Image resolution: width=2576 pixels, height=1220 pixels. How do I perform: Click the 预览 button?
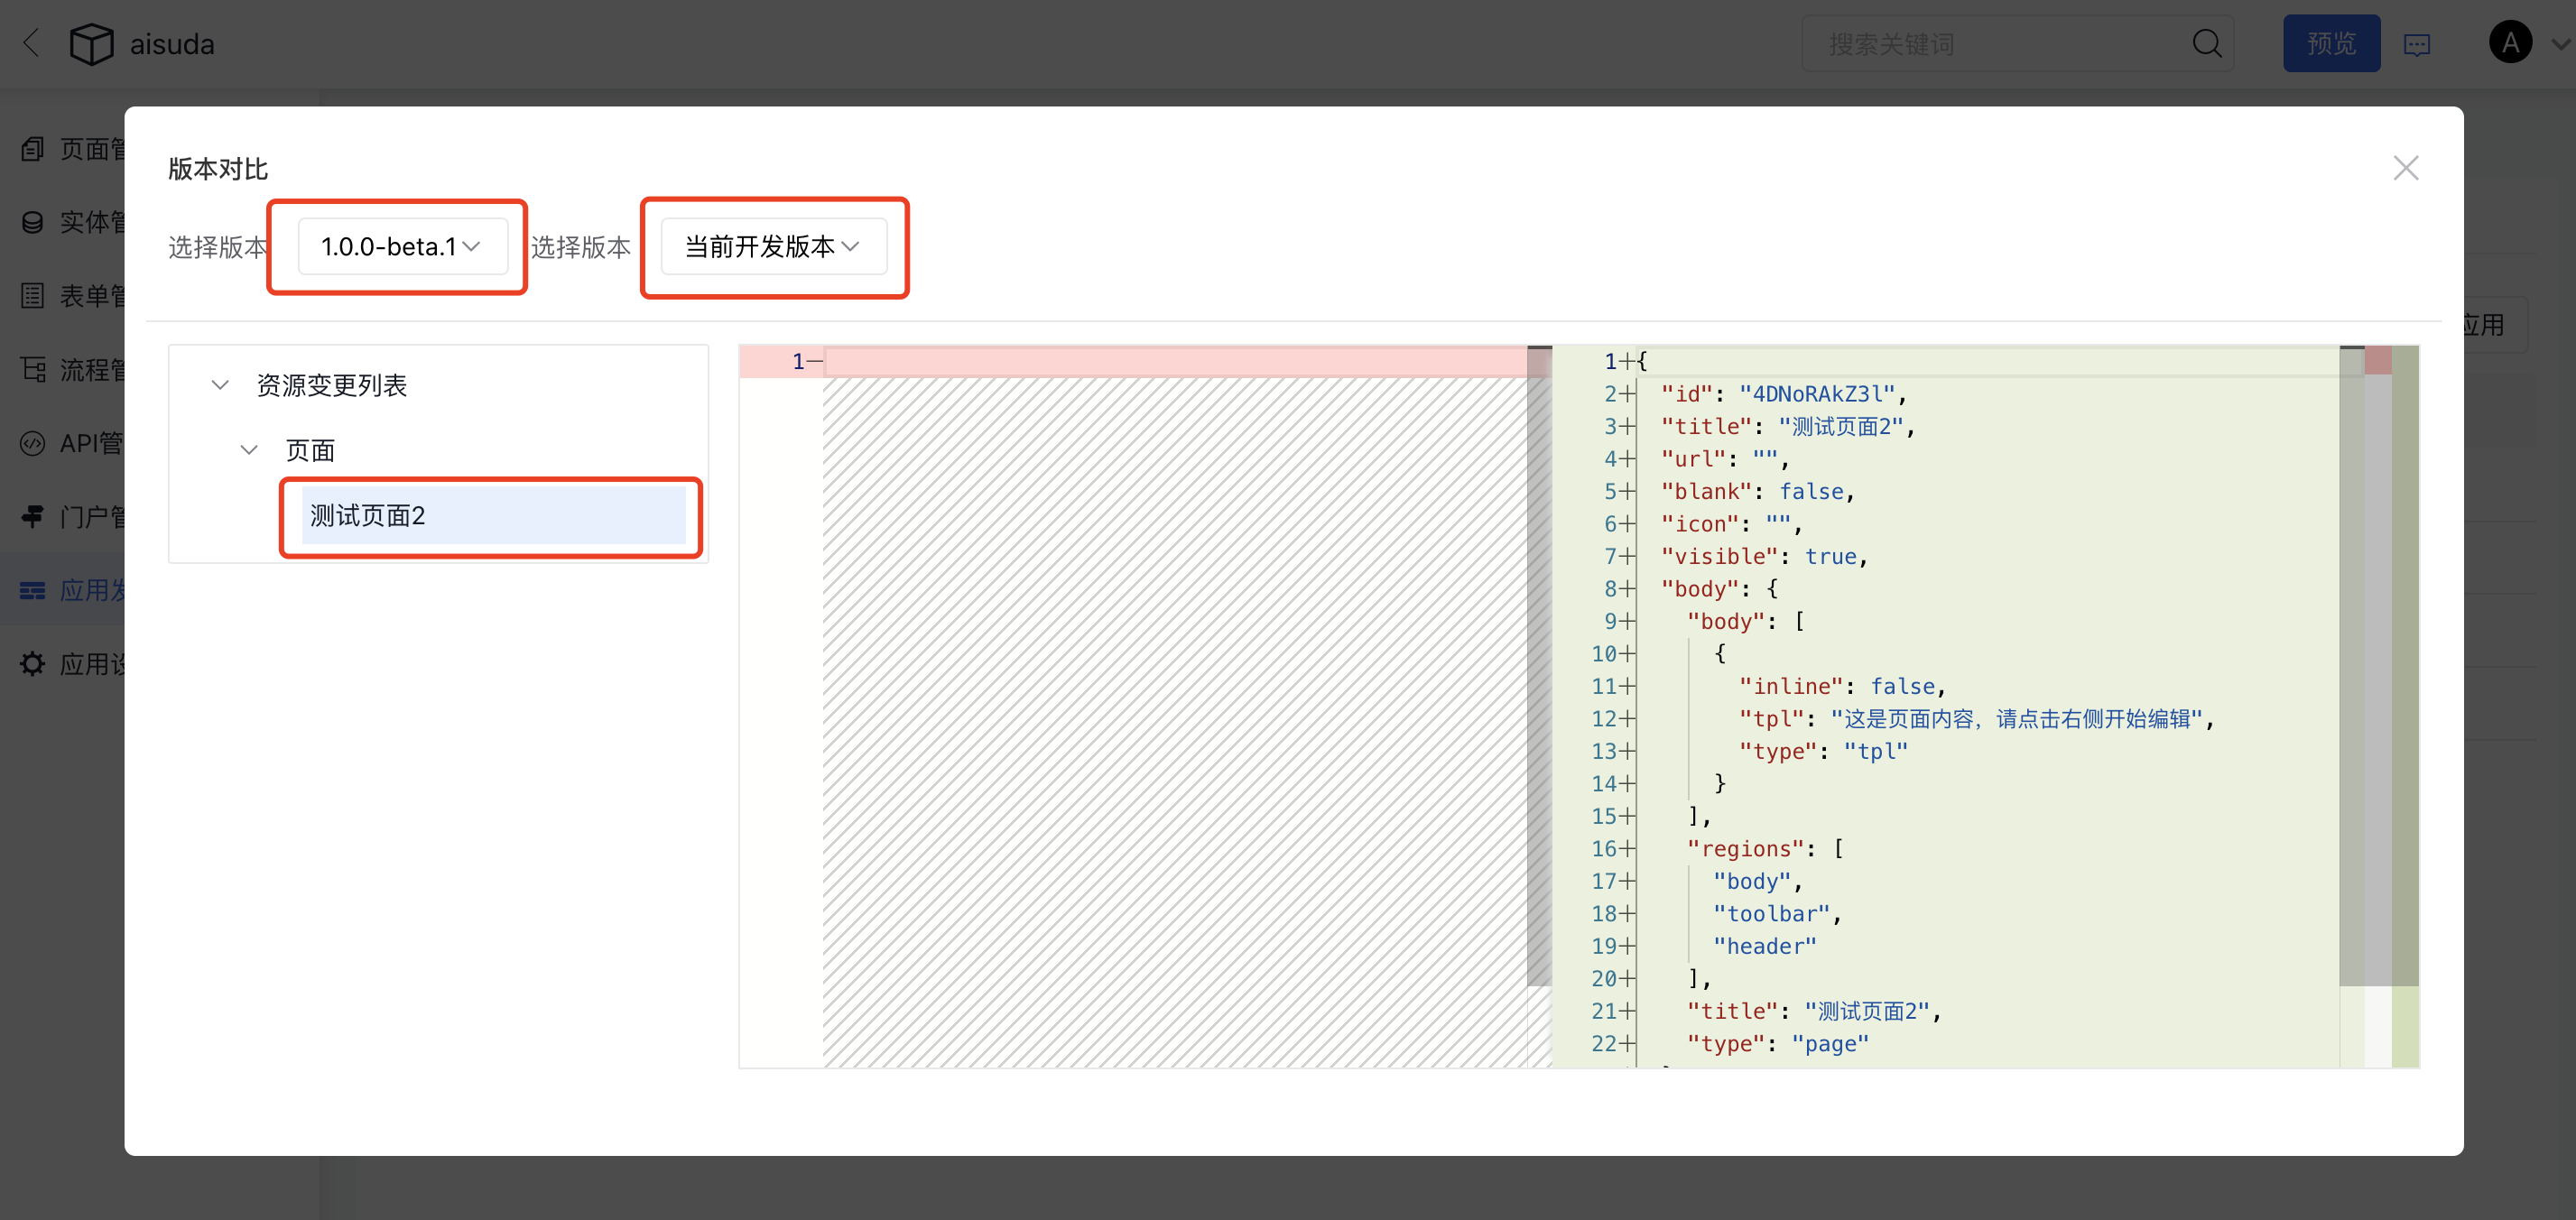click(2331, 43)
